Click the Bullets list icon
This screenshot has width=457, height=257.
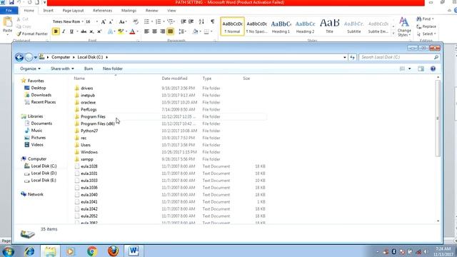coord(146,21)
